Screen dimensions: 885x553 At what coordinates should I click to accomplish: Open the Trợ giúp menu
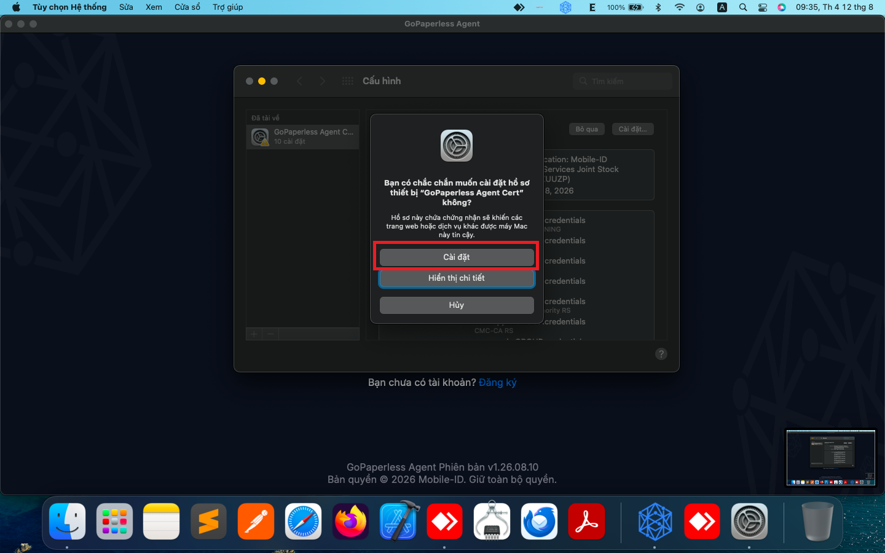pos(228,7)
